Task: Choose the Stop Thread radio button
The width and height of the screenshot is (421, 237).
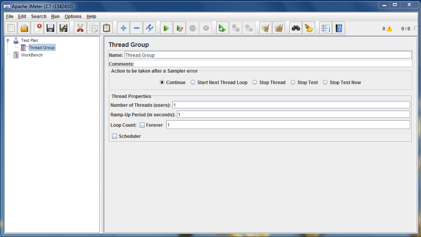Action: pos(255,82)
